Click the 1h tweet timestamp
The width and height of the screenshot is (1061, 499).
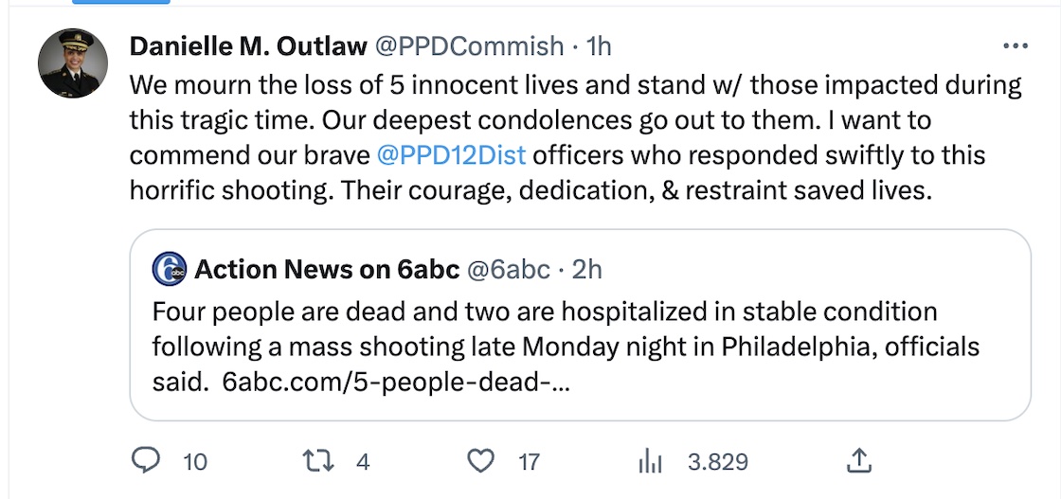click(x=600, y=46)
